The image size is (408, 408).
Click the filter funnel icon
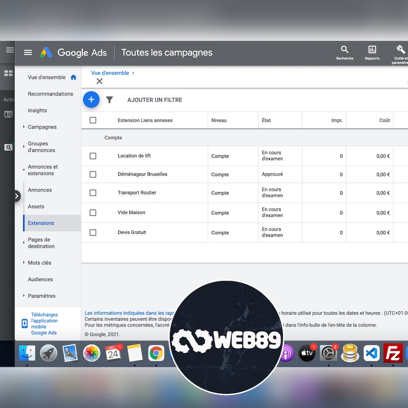[109, 100]
